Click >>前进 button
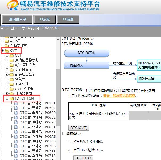Screen dimensions: 161x160 coord(68,19)
